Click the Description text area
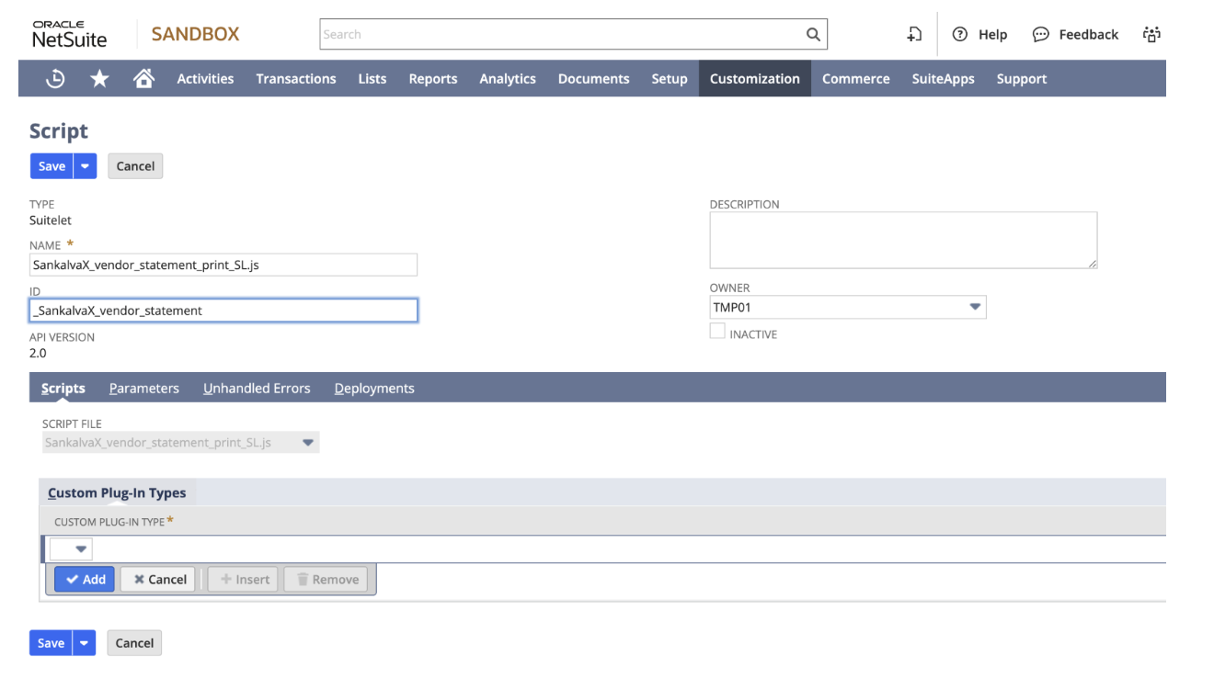This screenshot has height=678, width=1214. click(903, 241)
